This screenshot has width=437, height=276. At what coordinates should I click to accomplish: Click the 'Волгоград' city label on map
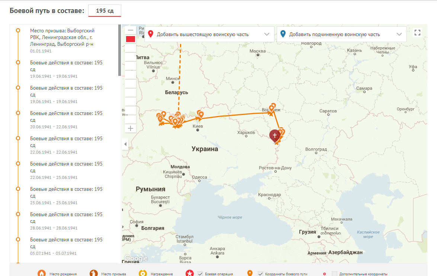point(316,149)
